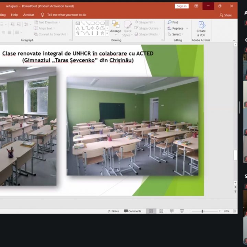Toggle the Comments pane
This screenshot has height=247, width=247.
point(132,211)
